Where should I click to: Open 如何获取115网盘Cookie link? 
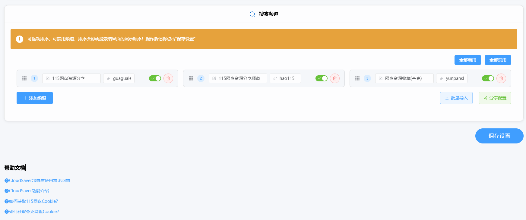tap(31, 201)
